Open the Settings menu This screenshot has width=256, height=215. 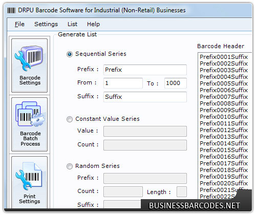46,24
